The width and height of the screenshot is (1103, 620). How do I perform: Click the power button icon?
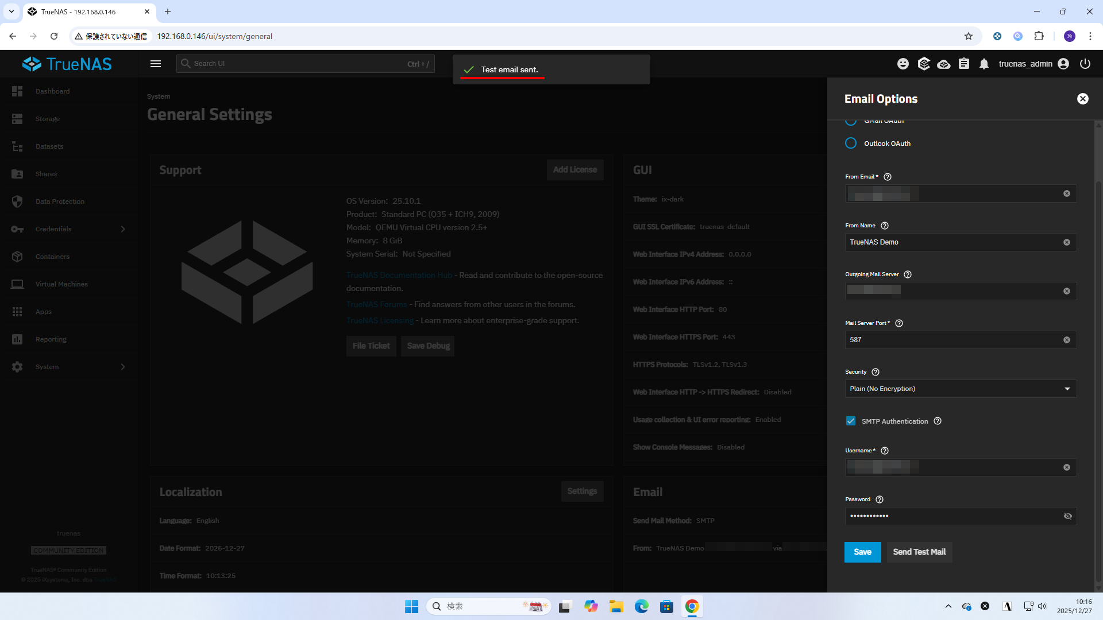tap(1085, 64)
